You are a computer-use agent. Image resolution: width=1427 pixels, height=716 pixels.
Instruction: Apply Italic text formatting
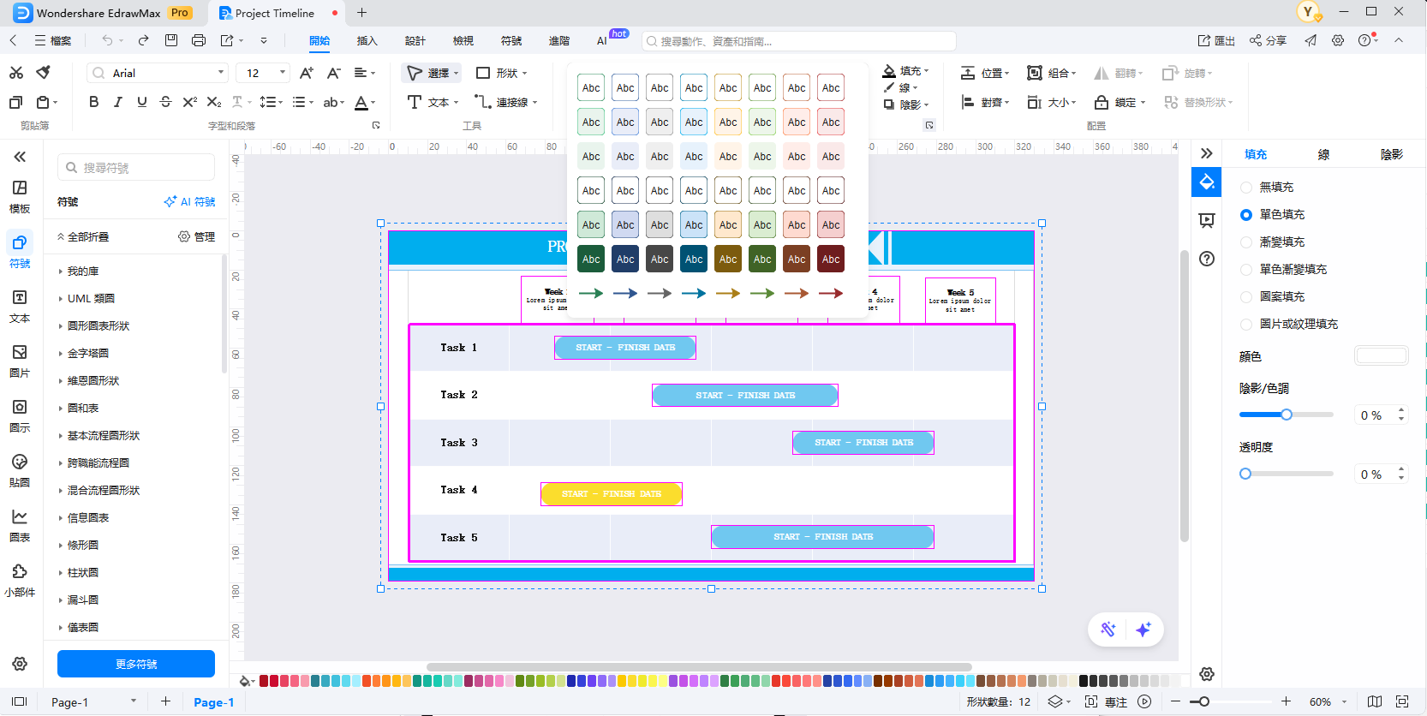[117, 102]
